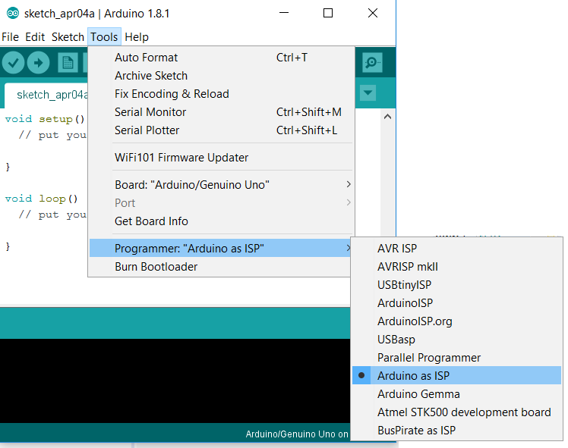Click the void setup() code line
The height and width of the screenshot is (448, 568).
click(x=45, y=119)
